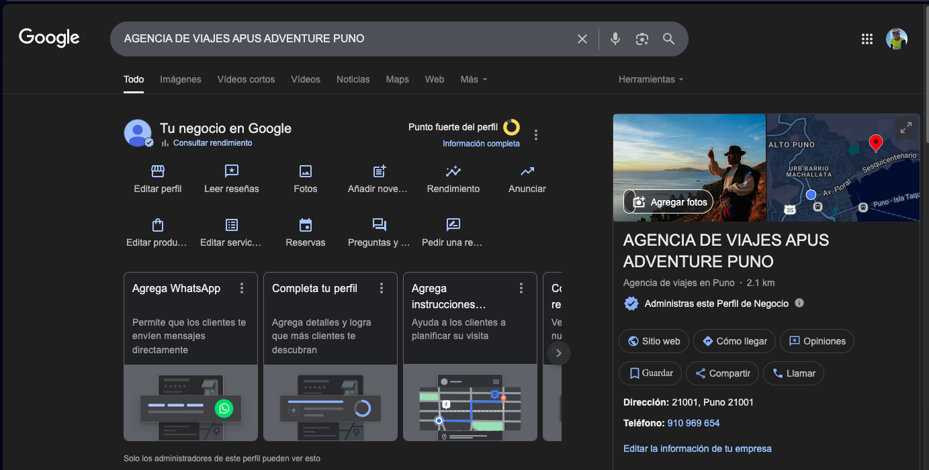Open Preguntas y respuestas chat icon
Screen dimensions: 929x470
(x=380, y=225)
